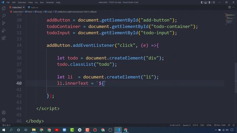Open Task View on taskbar
The image size is (237, 133).
[26, 130]
